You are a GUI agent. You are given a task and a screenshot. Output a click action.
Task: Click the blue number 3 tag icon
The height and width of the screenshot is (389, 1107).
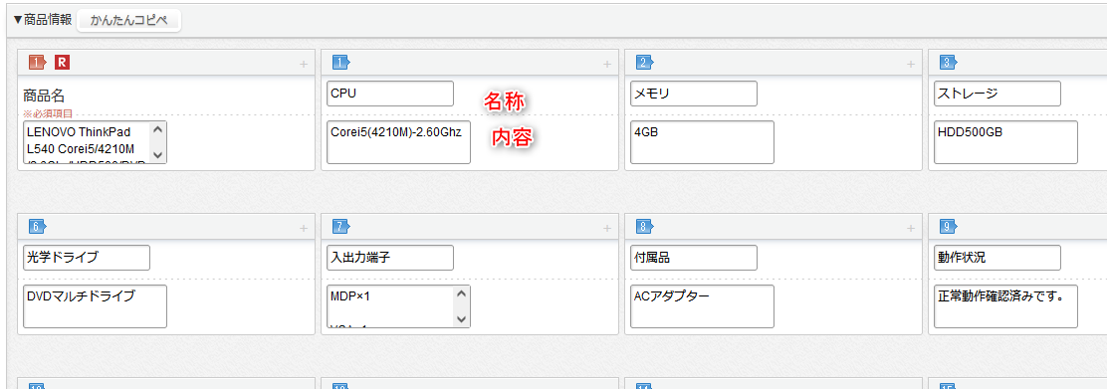948,63
